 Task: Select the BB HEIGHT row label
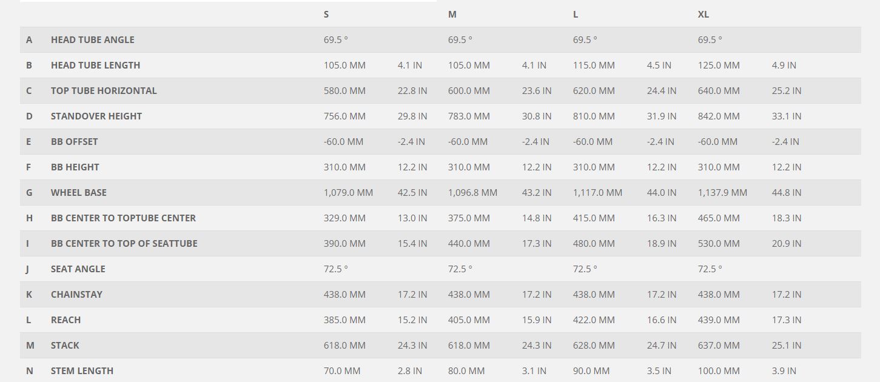tap(75, 167)
